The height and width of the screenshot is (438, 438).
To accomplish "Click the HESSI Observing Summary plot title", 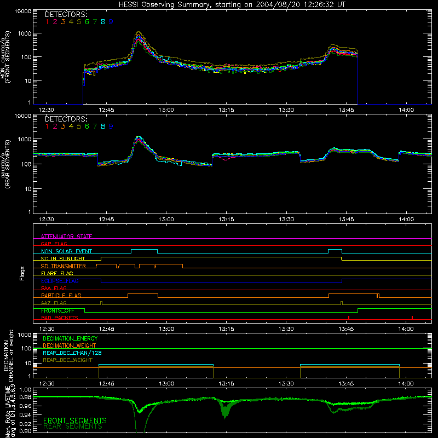I will (x=232, y=5).
